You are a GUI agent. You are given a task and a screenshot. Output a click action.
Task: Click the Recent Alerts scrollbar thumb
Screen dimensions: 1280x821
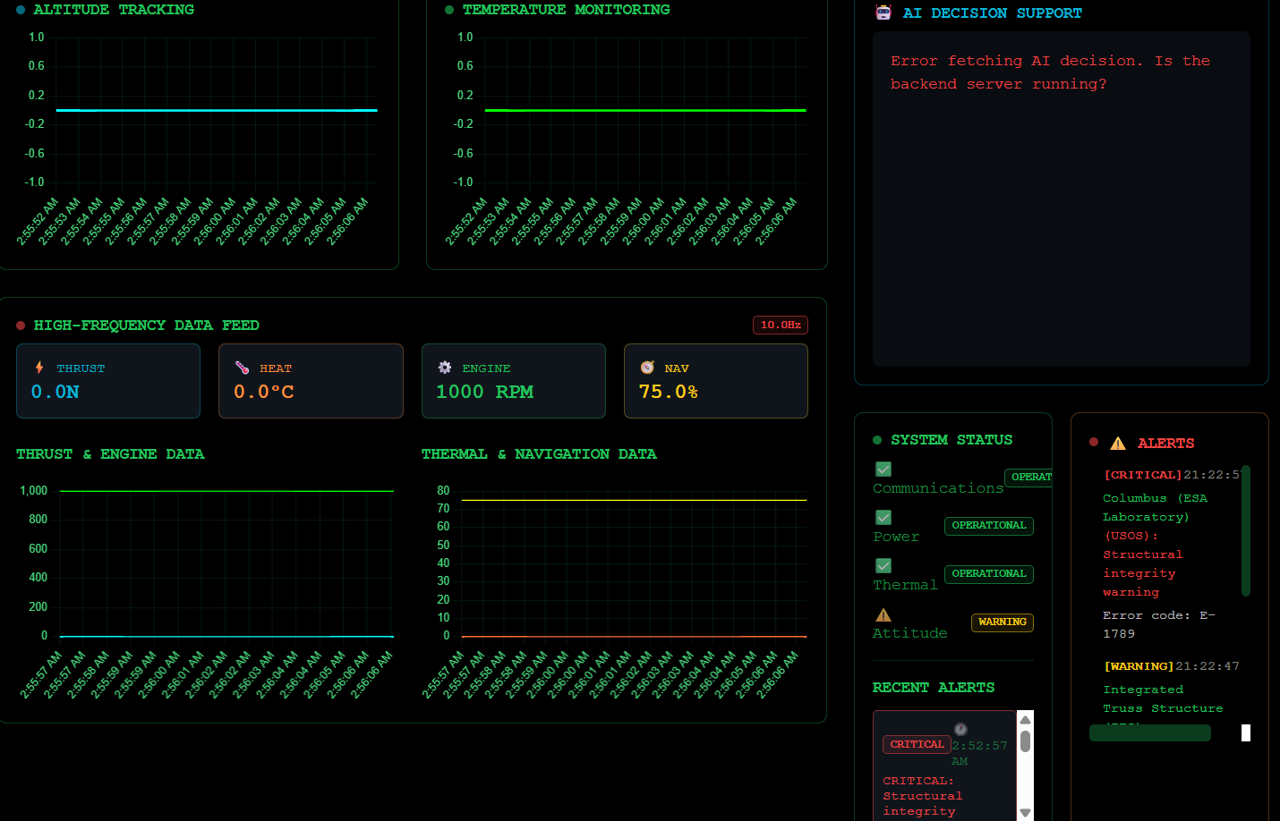[x=1026, y=741]
